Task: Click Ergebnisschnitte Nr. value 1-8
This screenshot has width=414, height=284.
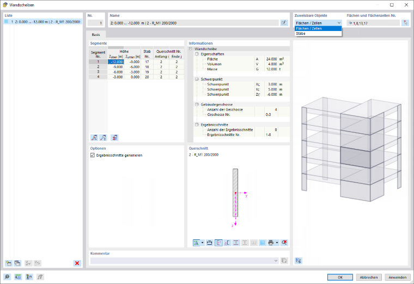Action: click(x=268, y=135)
